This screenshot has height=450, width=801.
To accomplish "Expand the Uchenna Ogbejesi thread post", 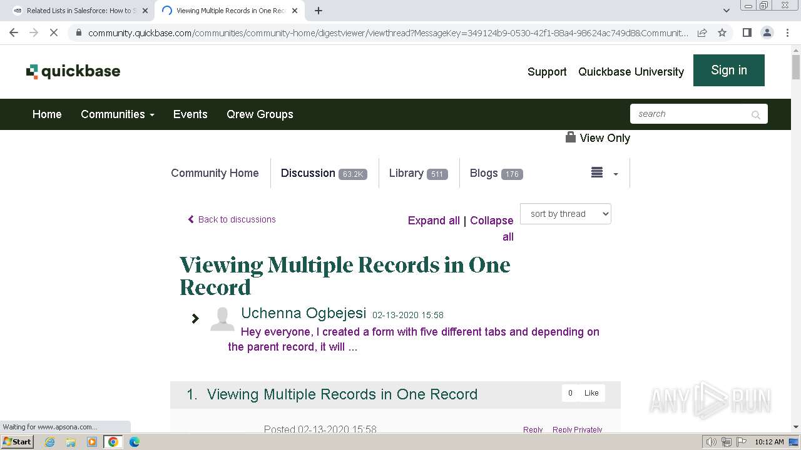I will coord(195,318).
